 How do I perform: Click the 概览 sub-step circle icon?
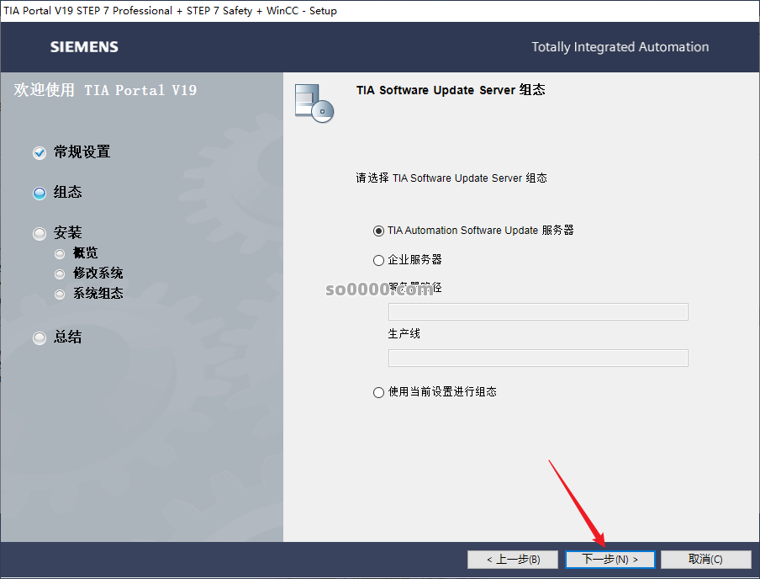[60, 253]
